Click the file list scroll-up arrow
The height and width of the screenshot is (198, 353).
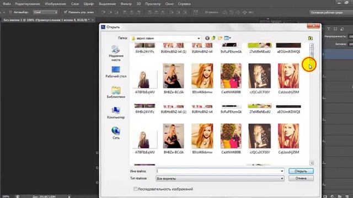(x=312, y=45)
